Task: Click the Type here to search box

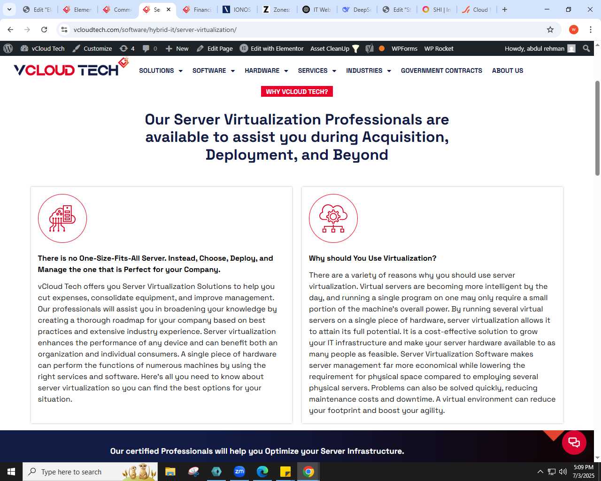Action: pyautogui.click(x=90, y=472)
